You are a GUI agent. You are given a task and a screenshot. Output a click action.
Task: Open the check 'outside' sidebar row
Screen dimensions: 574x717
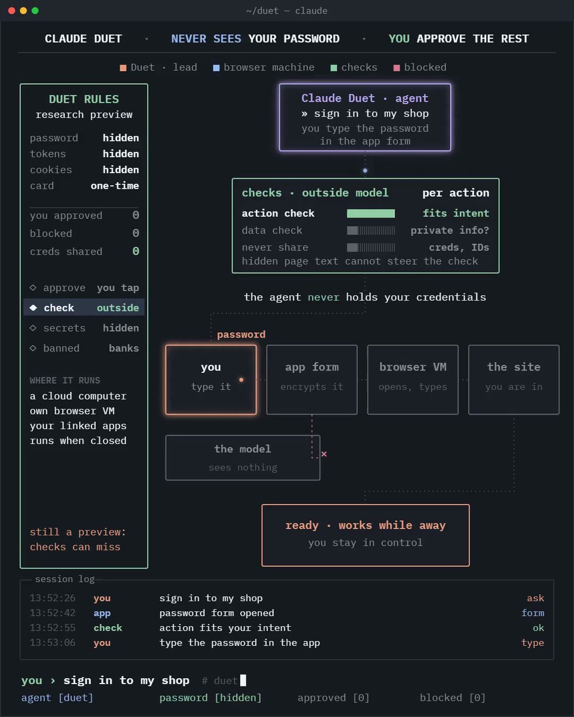[84, 308]
